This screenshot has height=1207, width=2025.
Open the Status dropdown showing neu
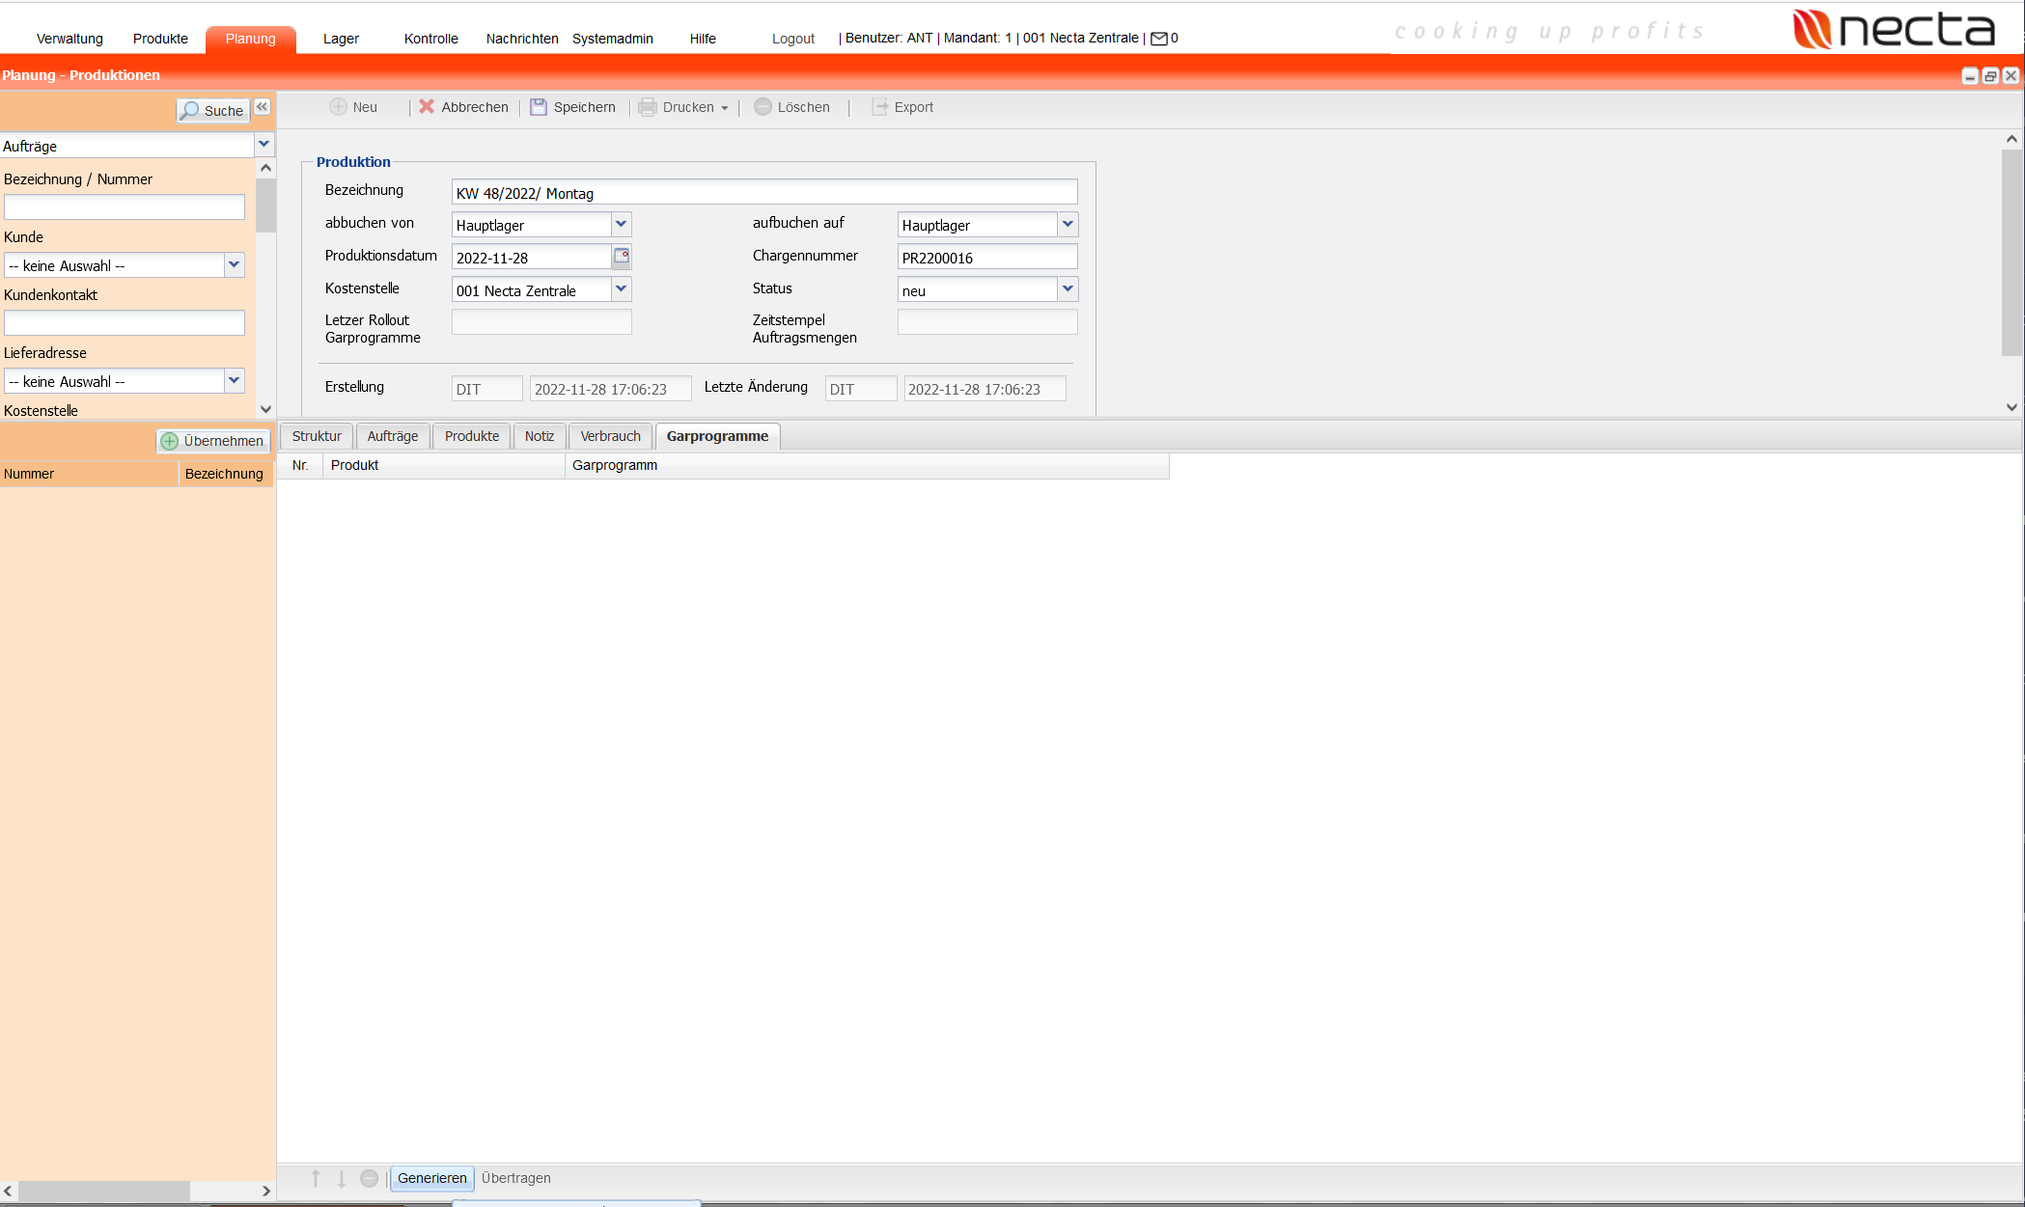pyautogui.click(x=1068, y=289)
